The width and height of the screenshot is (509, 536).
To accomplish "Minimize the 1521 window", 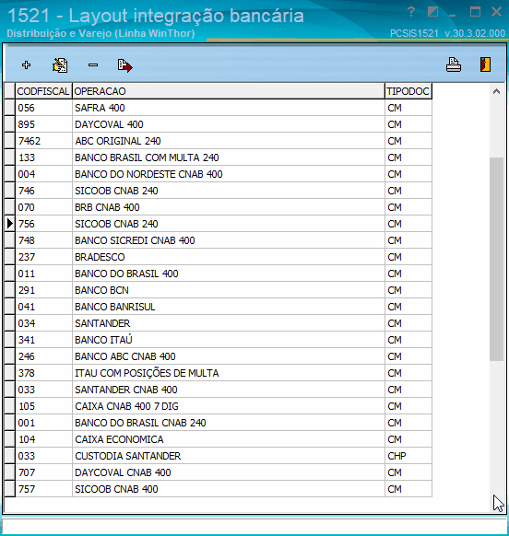I will point(453,16).
